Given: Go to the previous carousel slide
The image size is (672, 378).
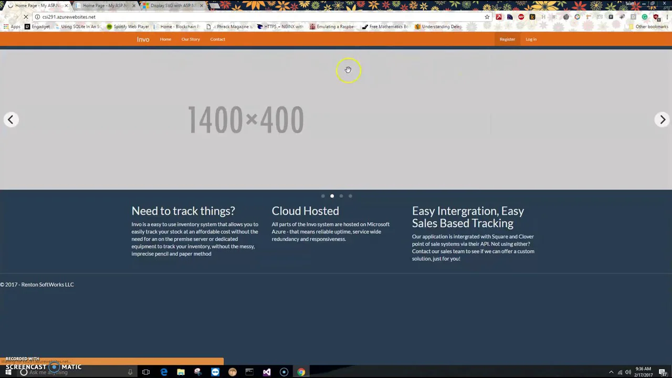Looking at the screenshot, I should pyautogui.click(x=10, y=120).
